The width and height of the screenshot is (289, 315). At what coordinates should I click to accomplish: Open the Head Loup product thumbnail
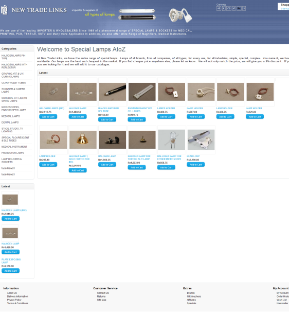click(x=201, y=139)
